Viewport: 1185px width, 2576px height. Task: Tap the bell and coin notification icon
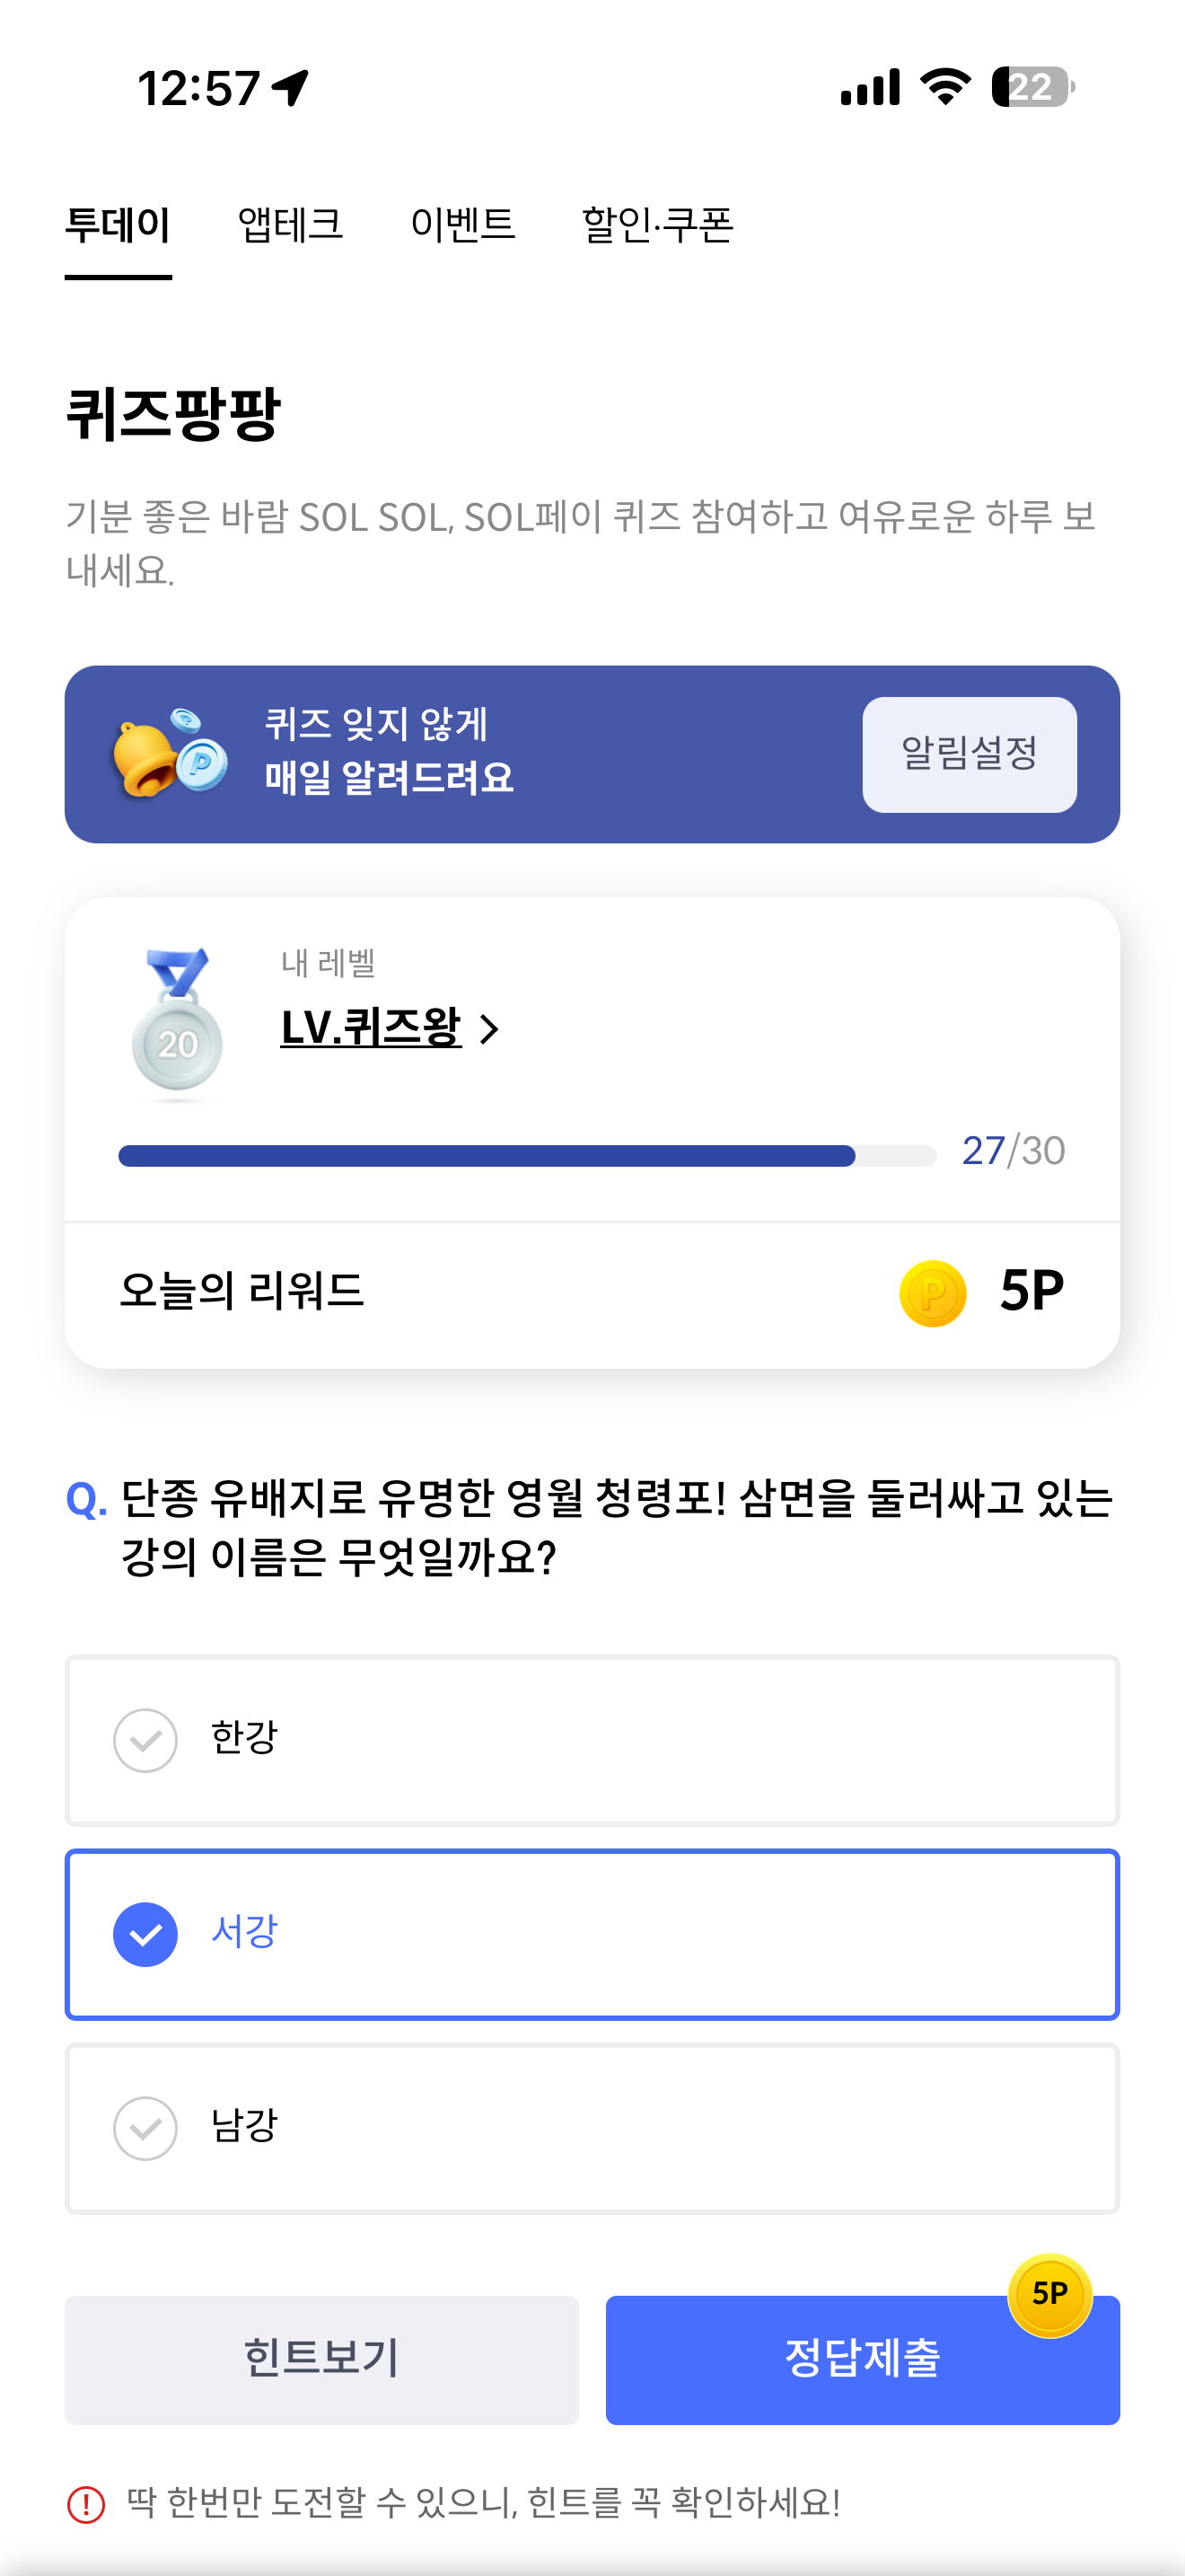click(169, 753)
